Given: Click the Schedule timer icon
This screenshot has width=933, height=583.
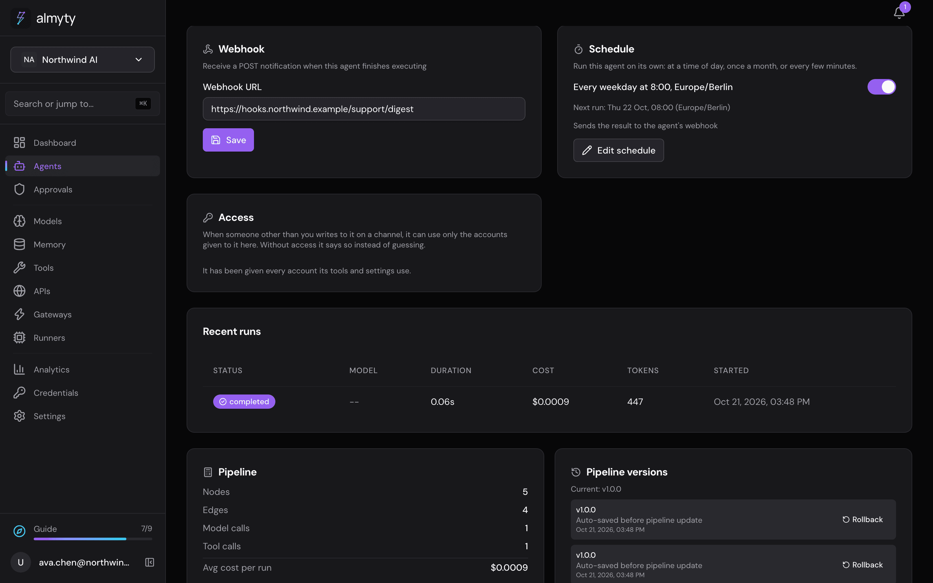Looking at the screenshot, I should (x=578, y=49).
